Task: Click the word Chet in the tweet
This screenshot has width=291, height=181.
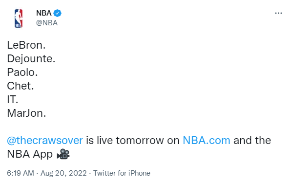Action: (19, 86)
